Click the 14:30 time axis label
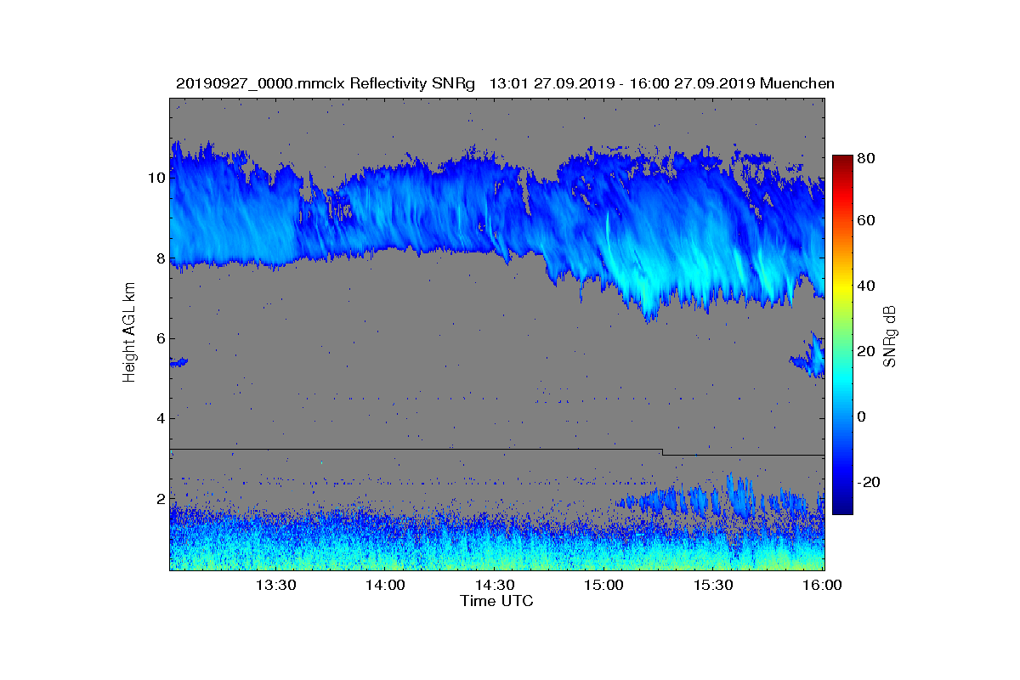 tap(495, 585)
